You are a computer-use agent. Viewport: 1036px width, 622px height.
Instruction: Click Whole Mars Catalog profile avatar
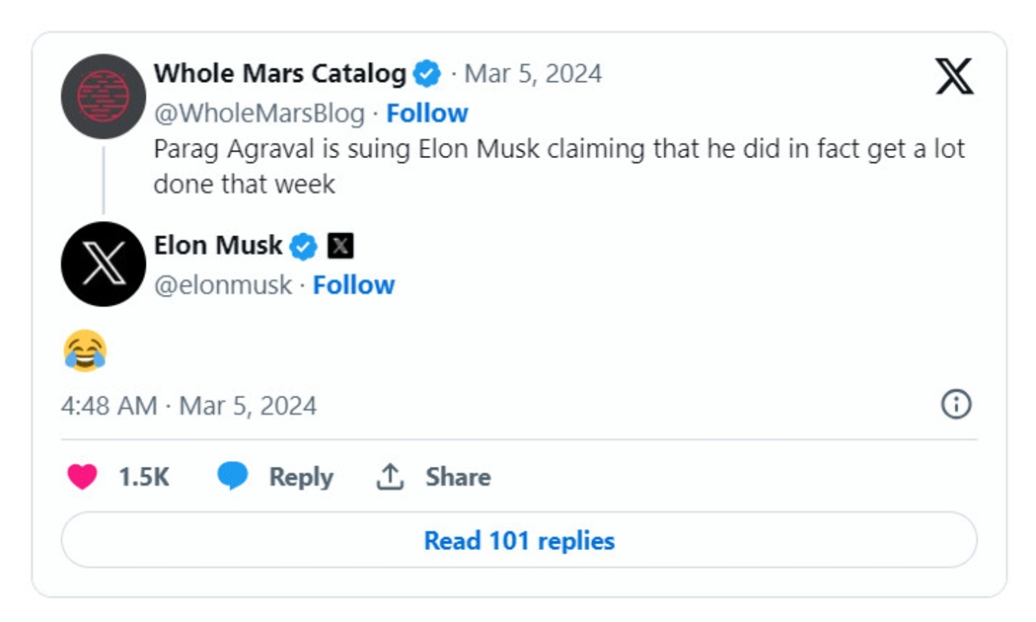103,97
